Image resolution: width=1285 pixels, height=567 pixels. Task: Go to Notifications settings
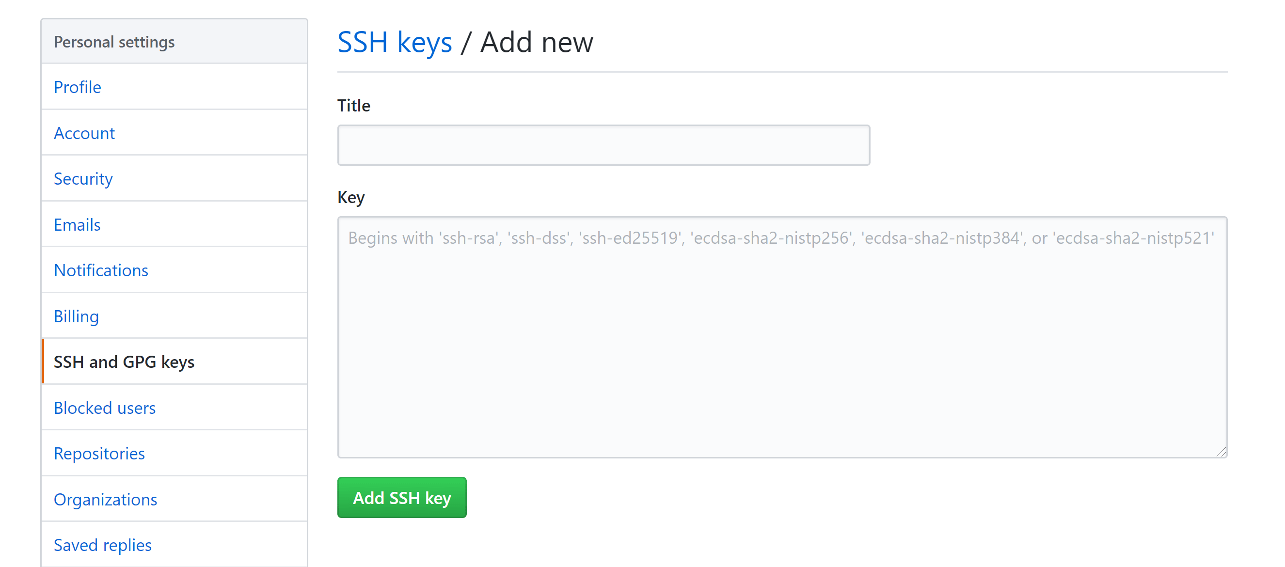pyautogui.click(x=101, y=270)
